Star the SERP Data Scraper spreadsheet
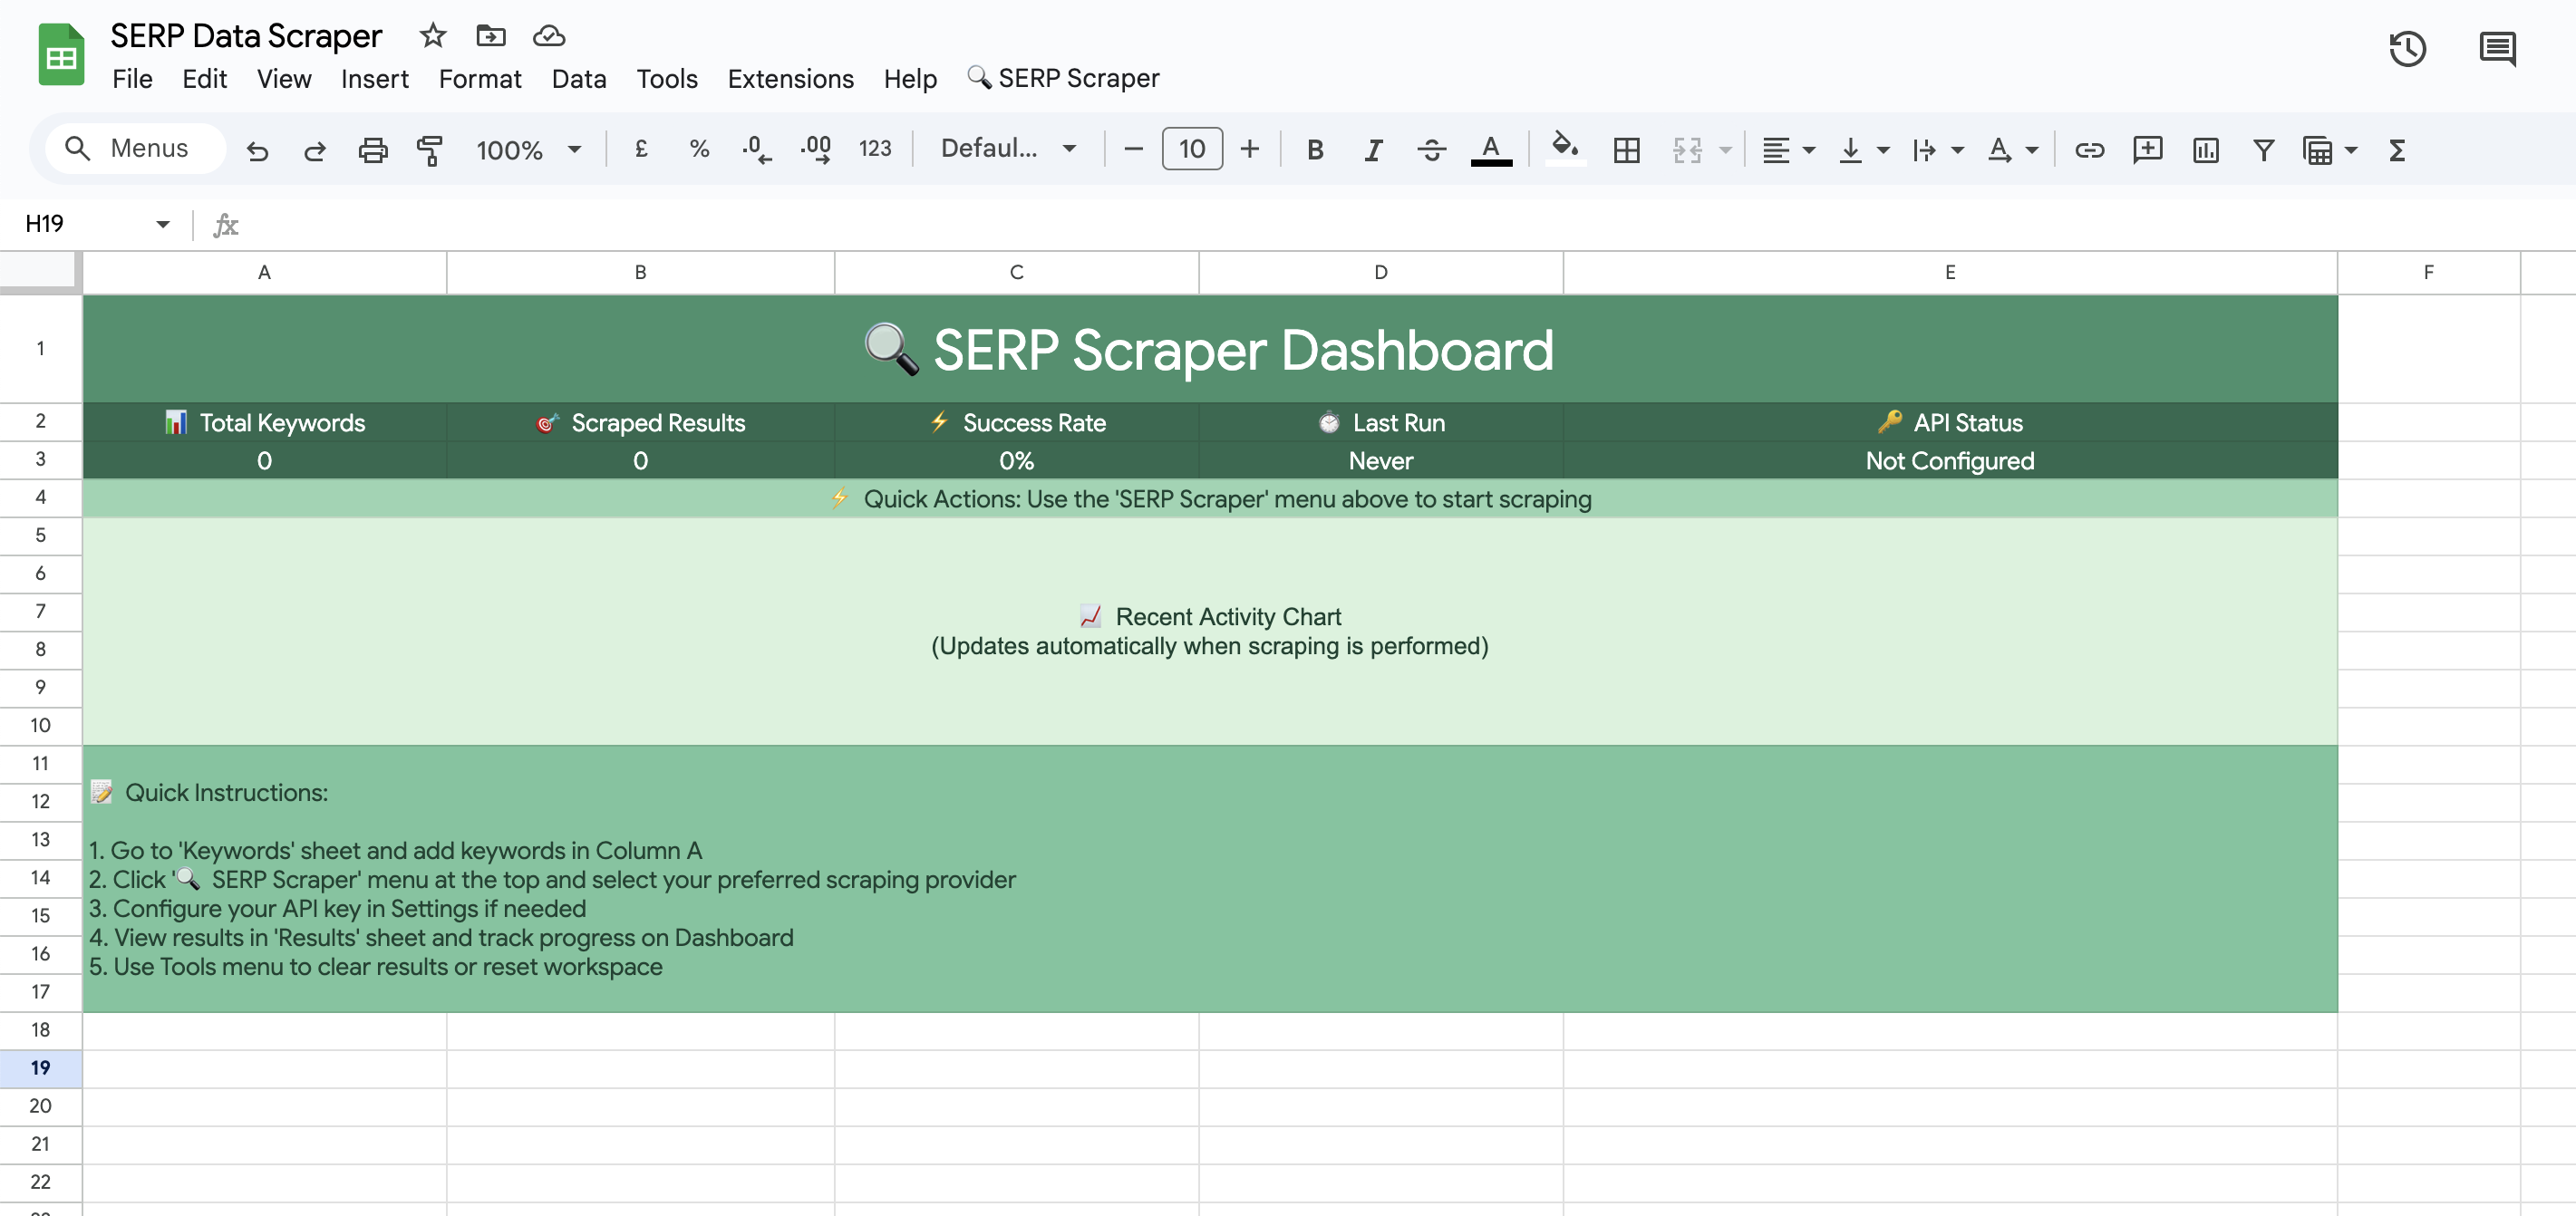The width and height of the screenshot is (2576, 1216). 432,36
